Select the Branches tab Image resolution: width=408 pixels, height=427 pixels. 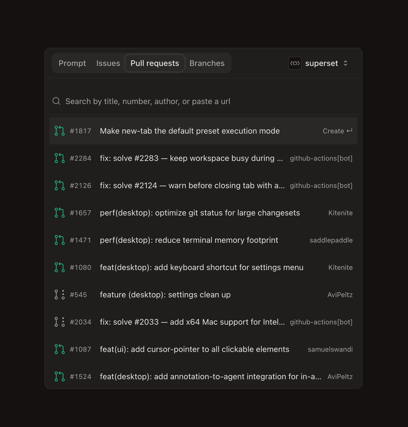tap(207, 63)
